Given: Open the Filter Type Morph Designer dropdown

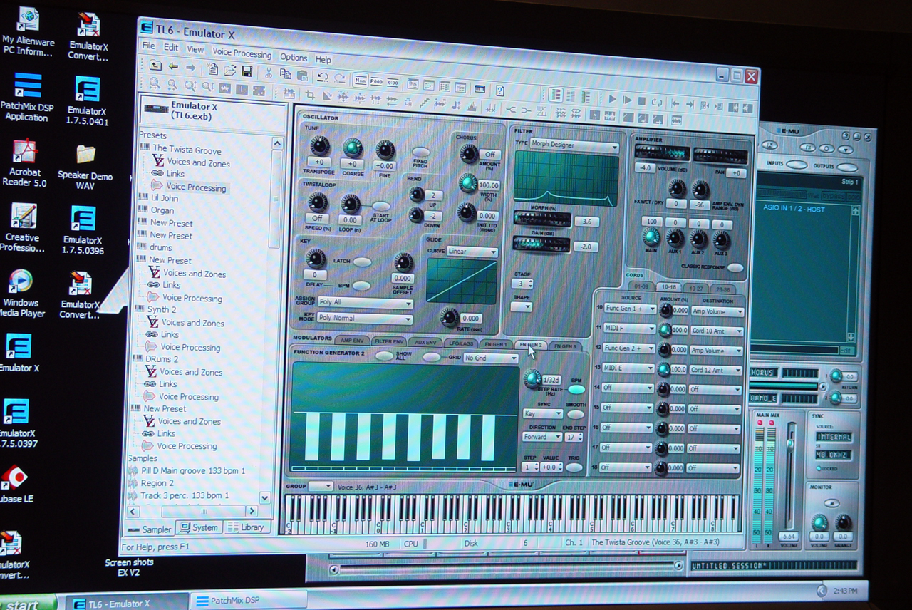Looking at the screenshot, I should click(x=574, y=146).
